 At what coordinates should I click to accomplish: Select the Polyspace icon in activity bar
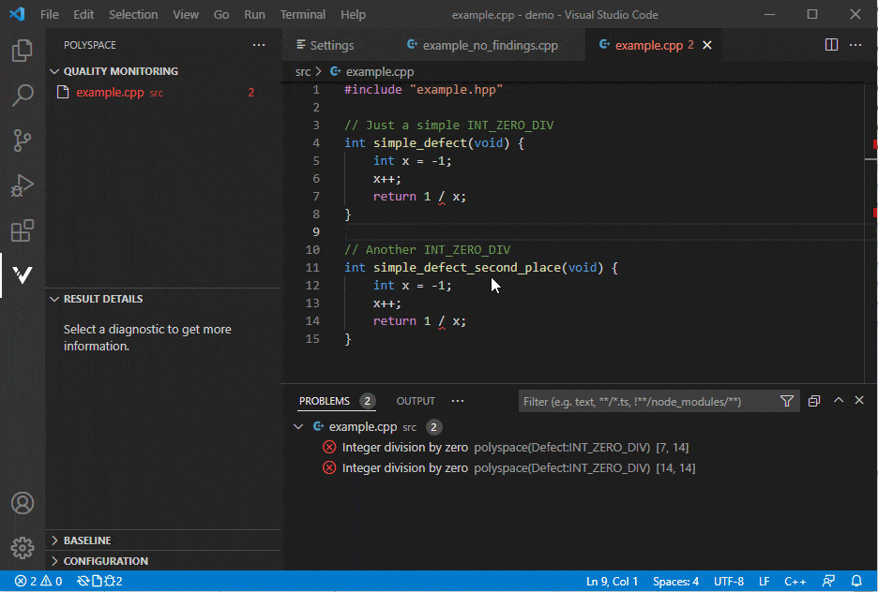pos(23,275)
